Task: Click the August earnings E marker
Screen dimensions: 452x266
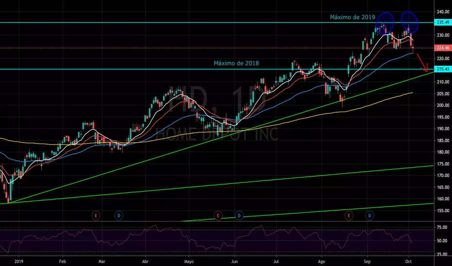Action: (x=349, y=215)
